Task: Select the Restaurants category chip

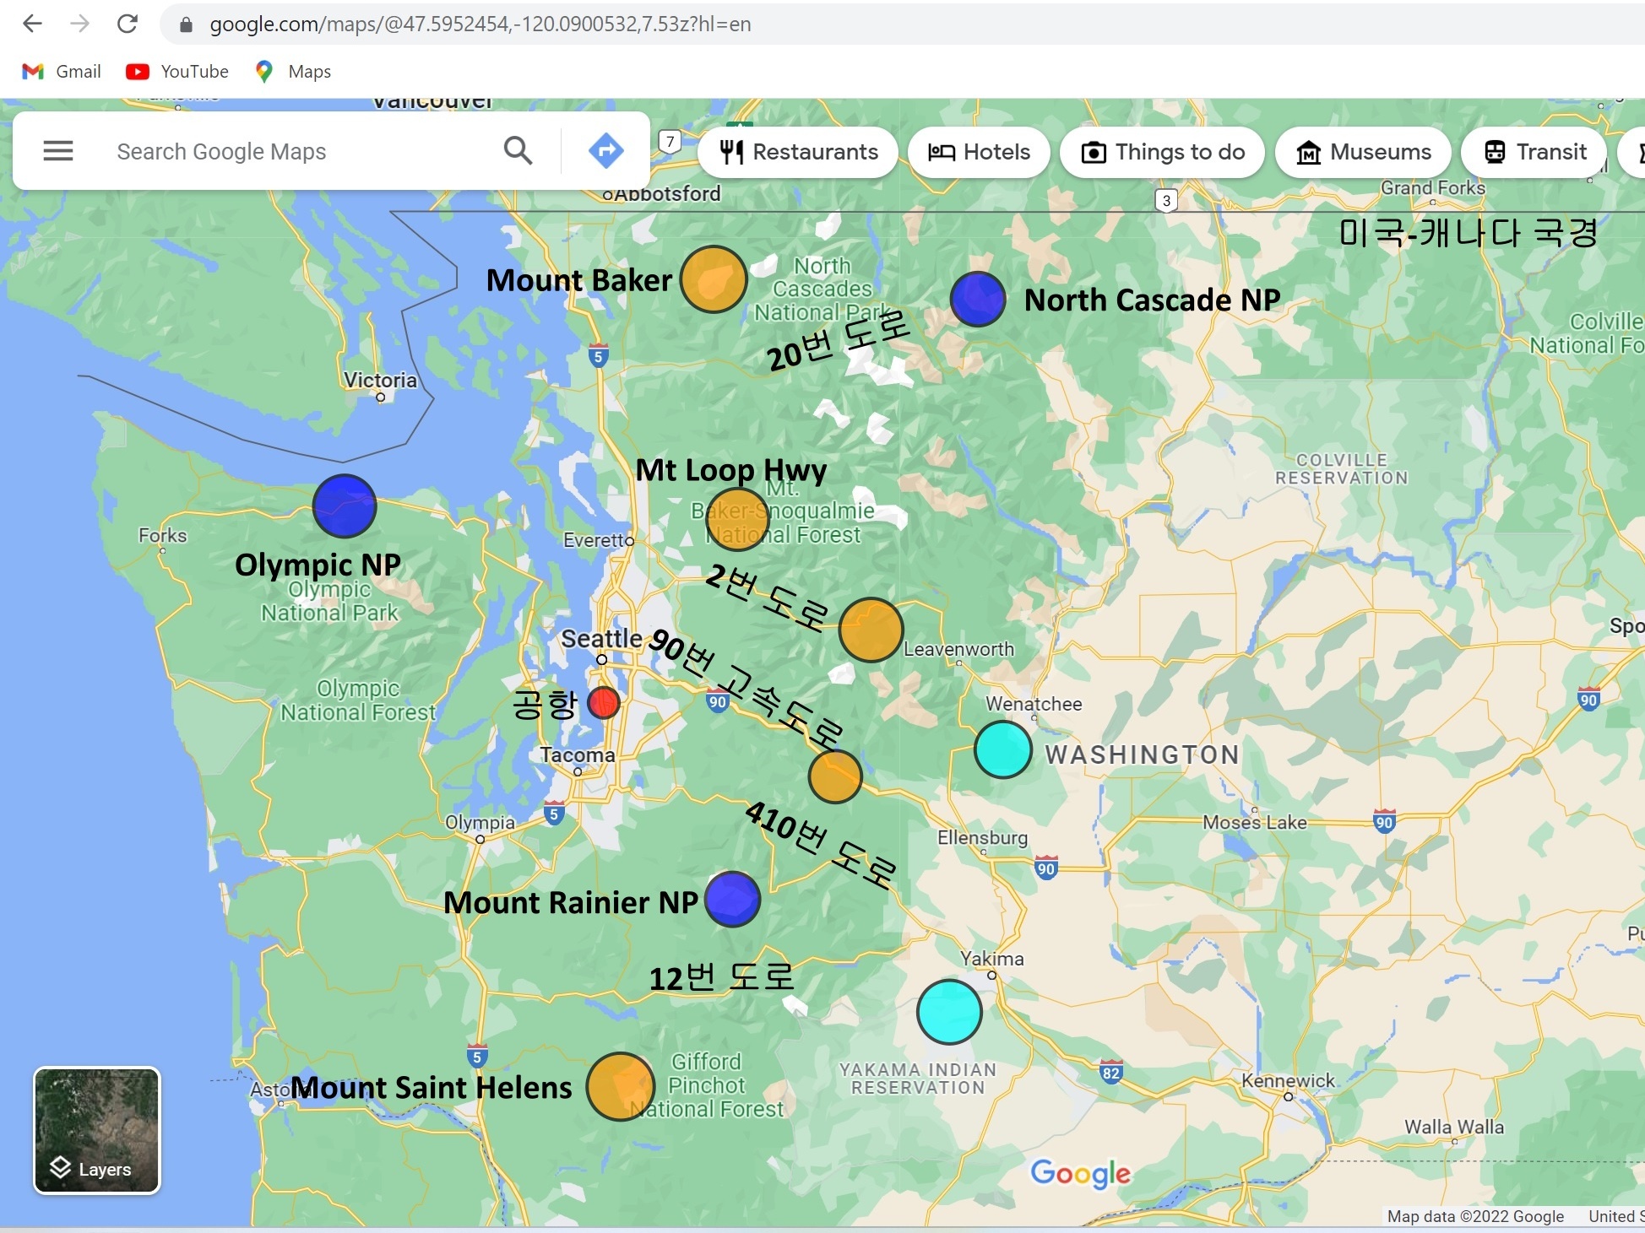Action: pyautogui.click(x=799, y=152)
